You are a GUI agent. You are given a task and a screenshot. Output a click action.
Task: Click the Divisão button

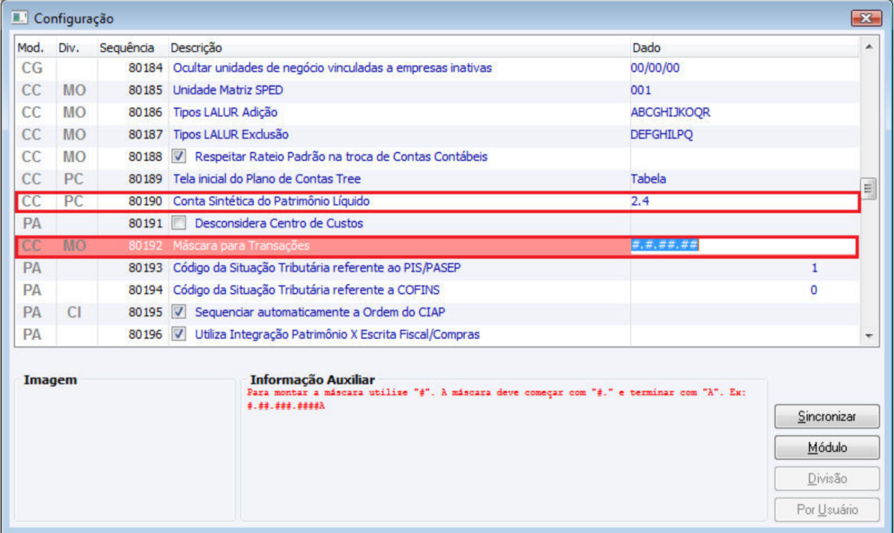click(x=827, y=479)
